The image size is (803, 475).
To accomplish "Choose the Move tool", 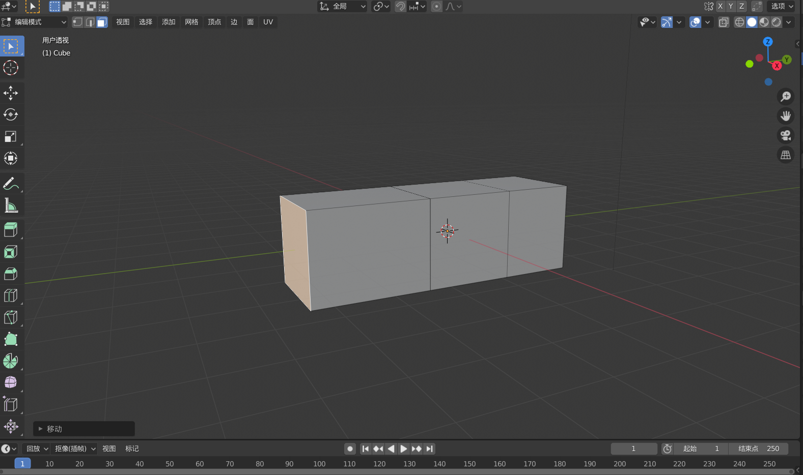I will coord(11,93).
